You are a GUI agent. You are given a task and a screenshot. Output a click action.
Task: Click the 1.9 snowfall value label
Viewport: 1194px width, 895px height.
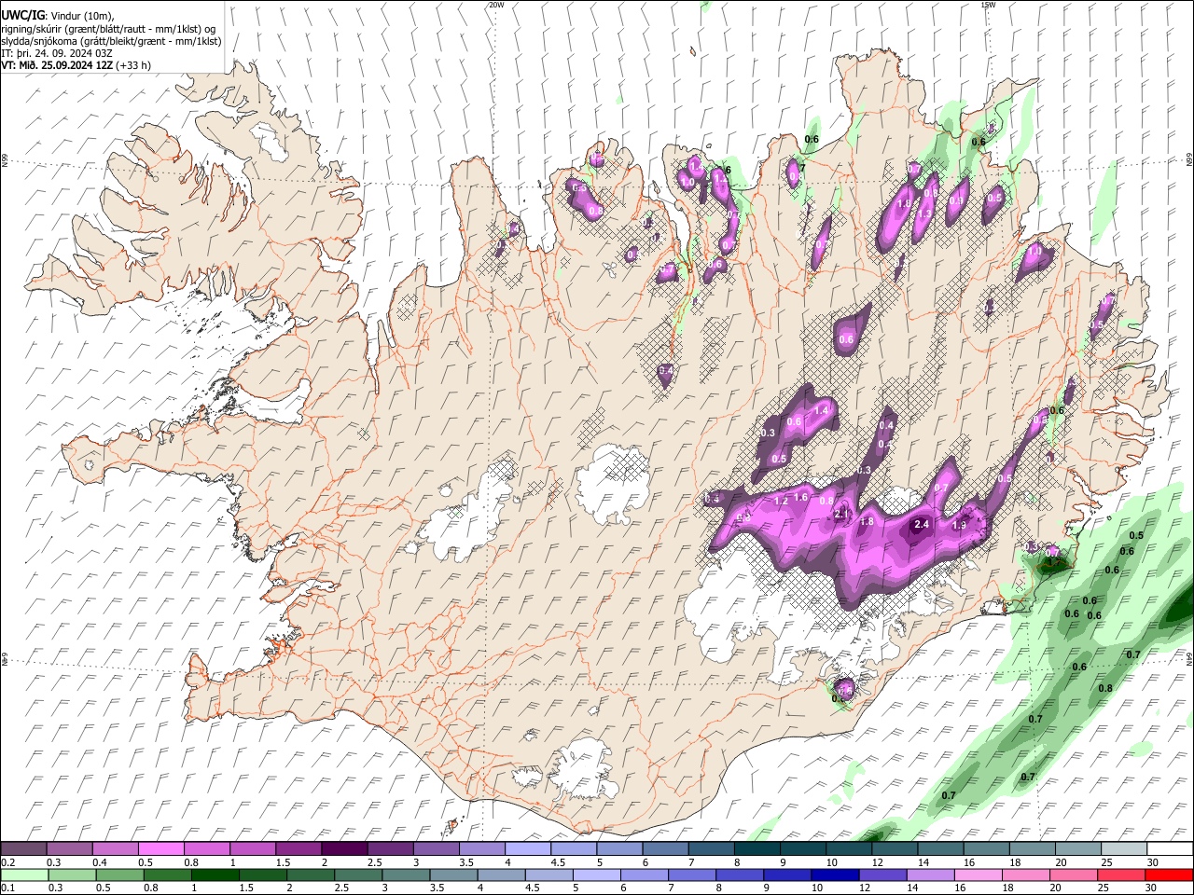pyautogui.click(x=959, y=525)
